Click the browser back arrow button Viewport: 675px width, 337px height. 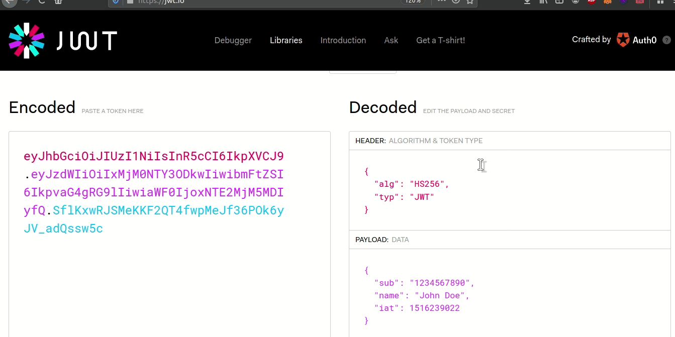pyautogui.click(x=9, y=2)
